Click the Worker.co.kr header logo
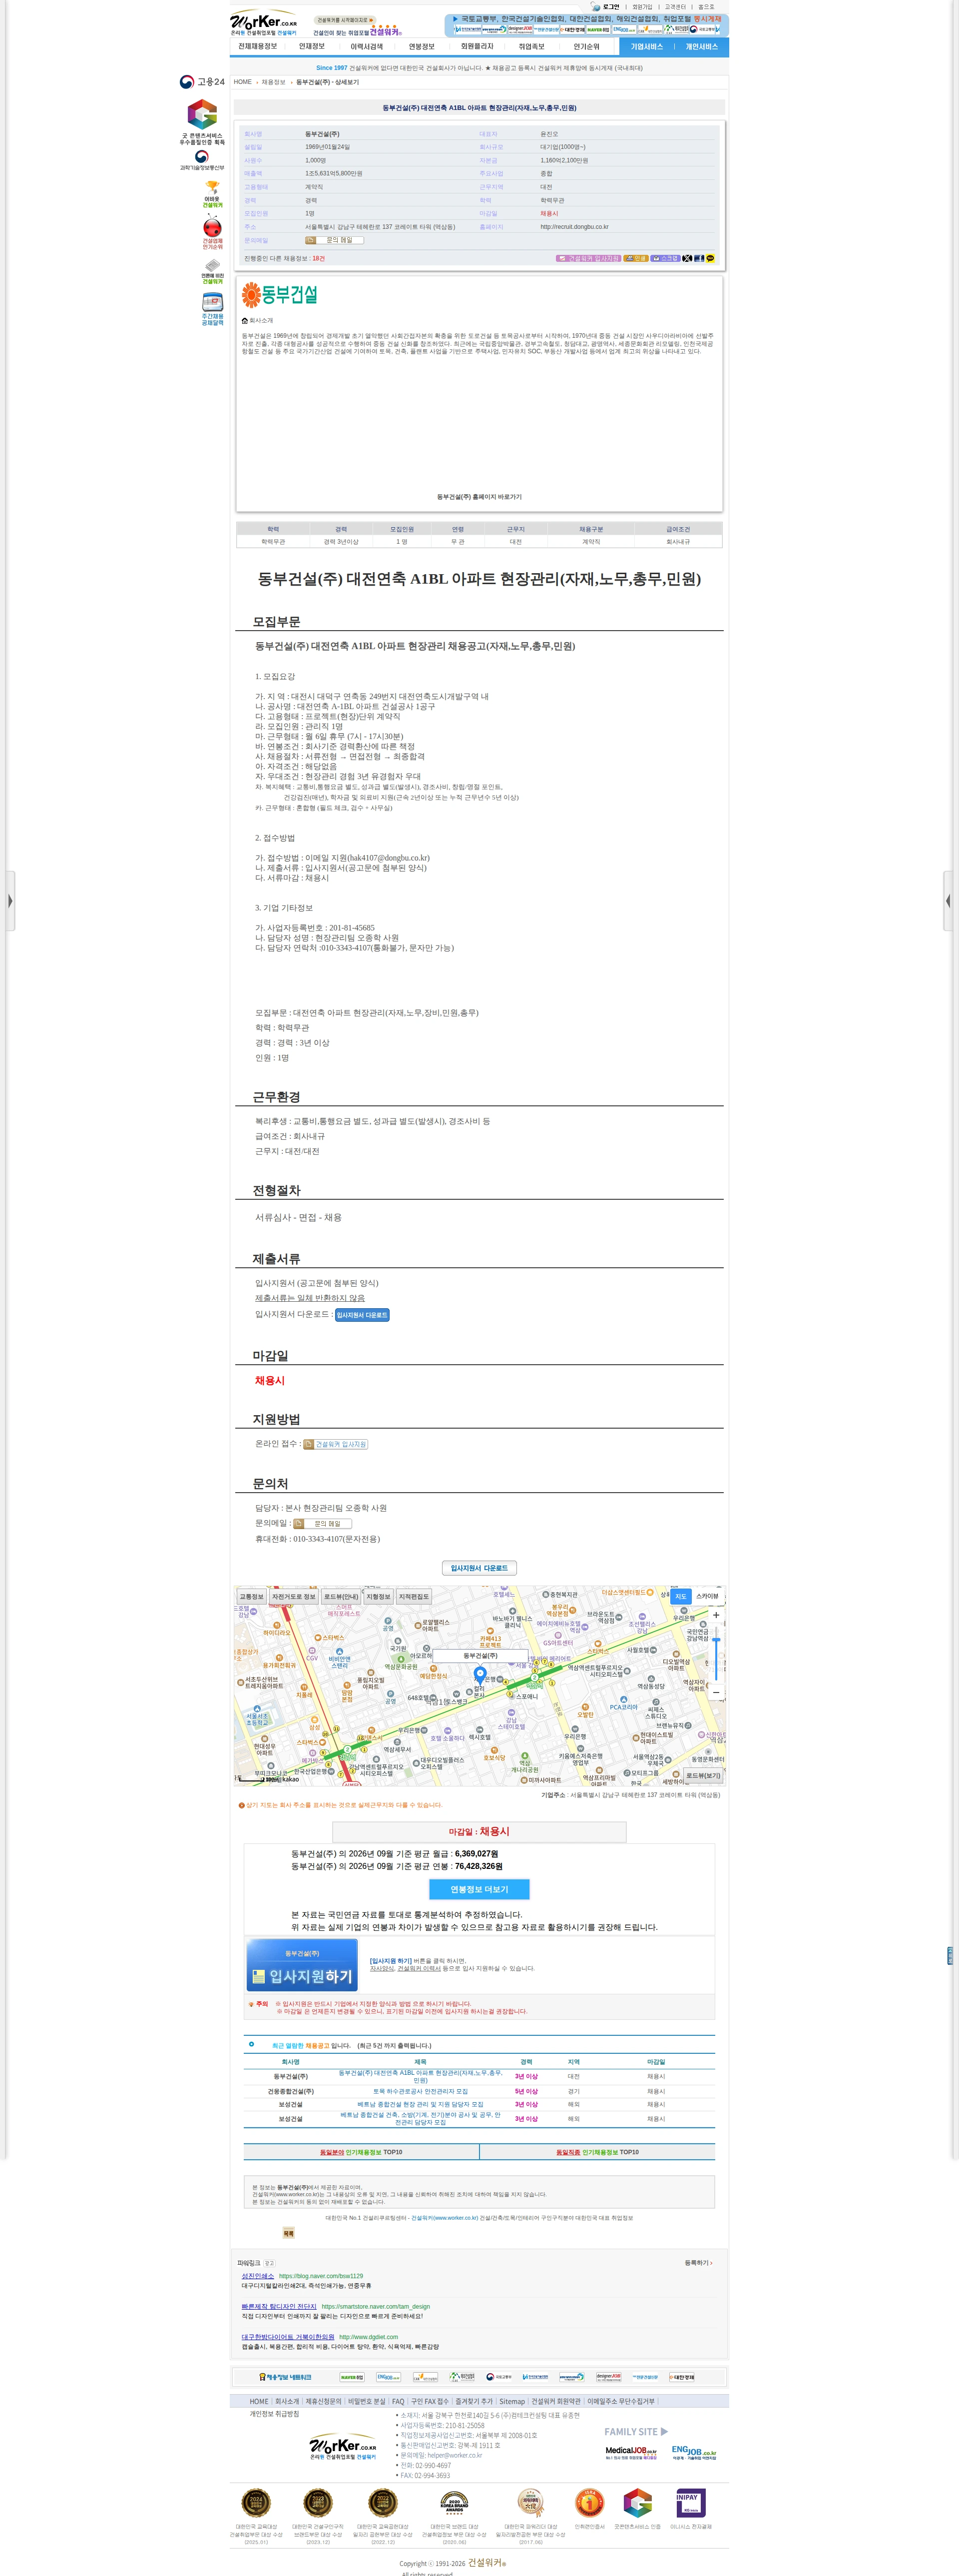The height and width of the screenshot is (2576, 959). coord(263,23)
